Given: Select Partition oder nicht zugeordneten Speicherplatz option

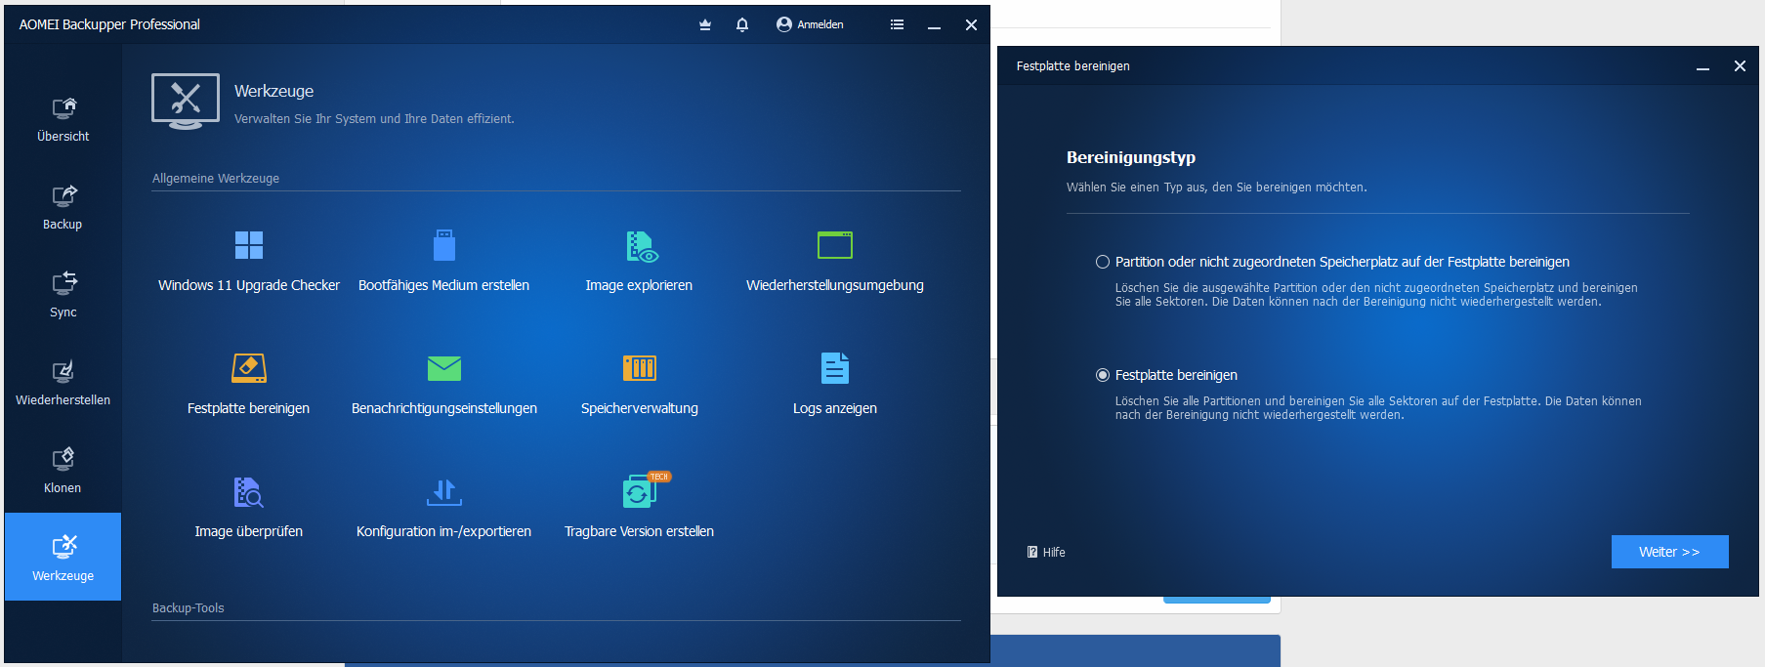Looking at the screenshot, I should pyautogui.click(x=1103, y=262).
